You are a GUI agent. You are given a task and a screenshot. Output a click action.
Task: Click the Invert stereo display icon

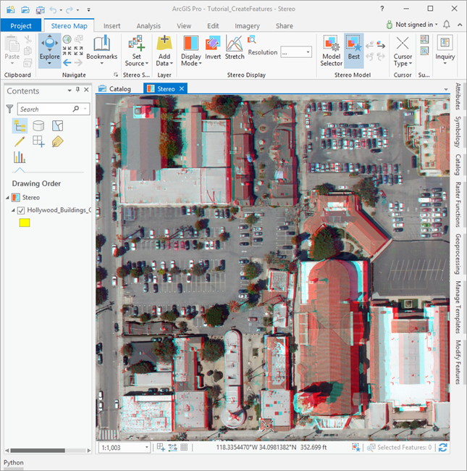click(214, 48)
